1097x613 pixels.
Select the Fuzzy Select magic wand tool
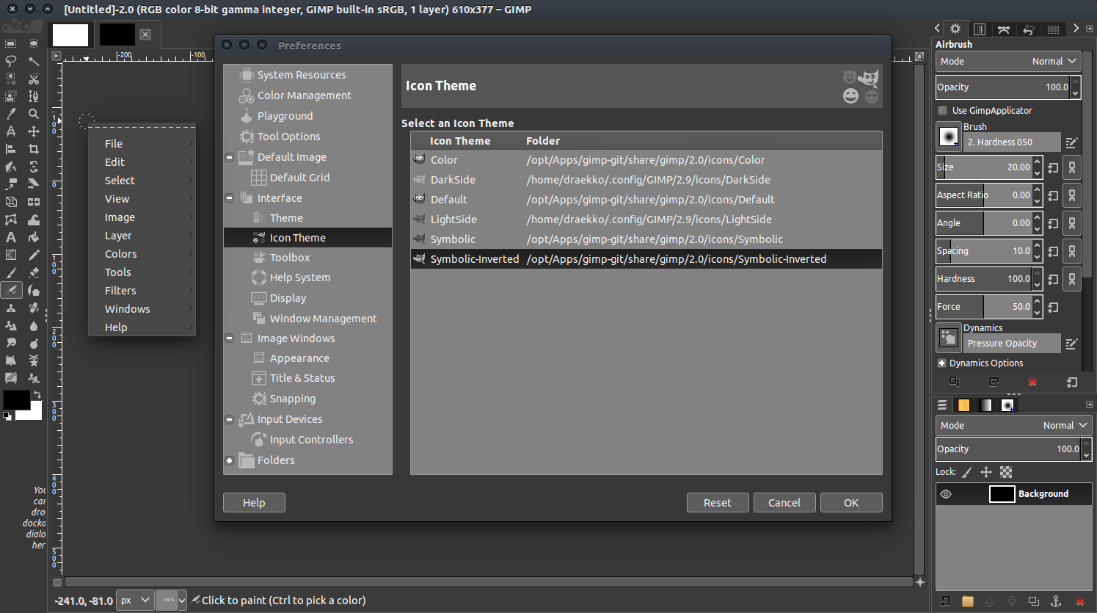click(x=34, y=61)
